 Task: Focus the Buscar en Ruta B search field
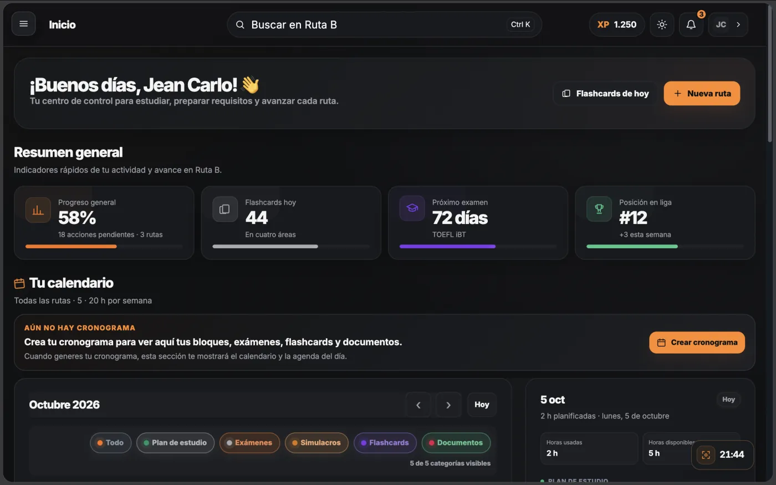click(x=384, y=24)
